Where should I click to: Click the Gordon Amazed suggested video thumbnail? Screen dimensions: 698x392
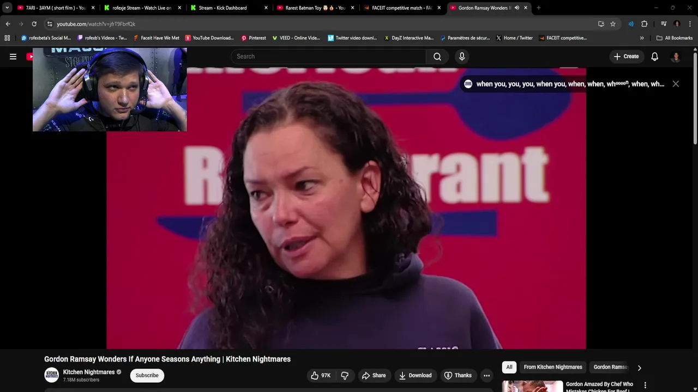tap(532, 386)
